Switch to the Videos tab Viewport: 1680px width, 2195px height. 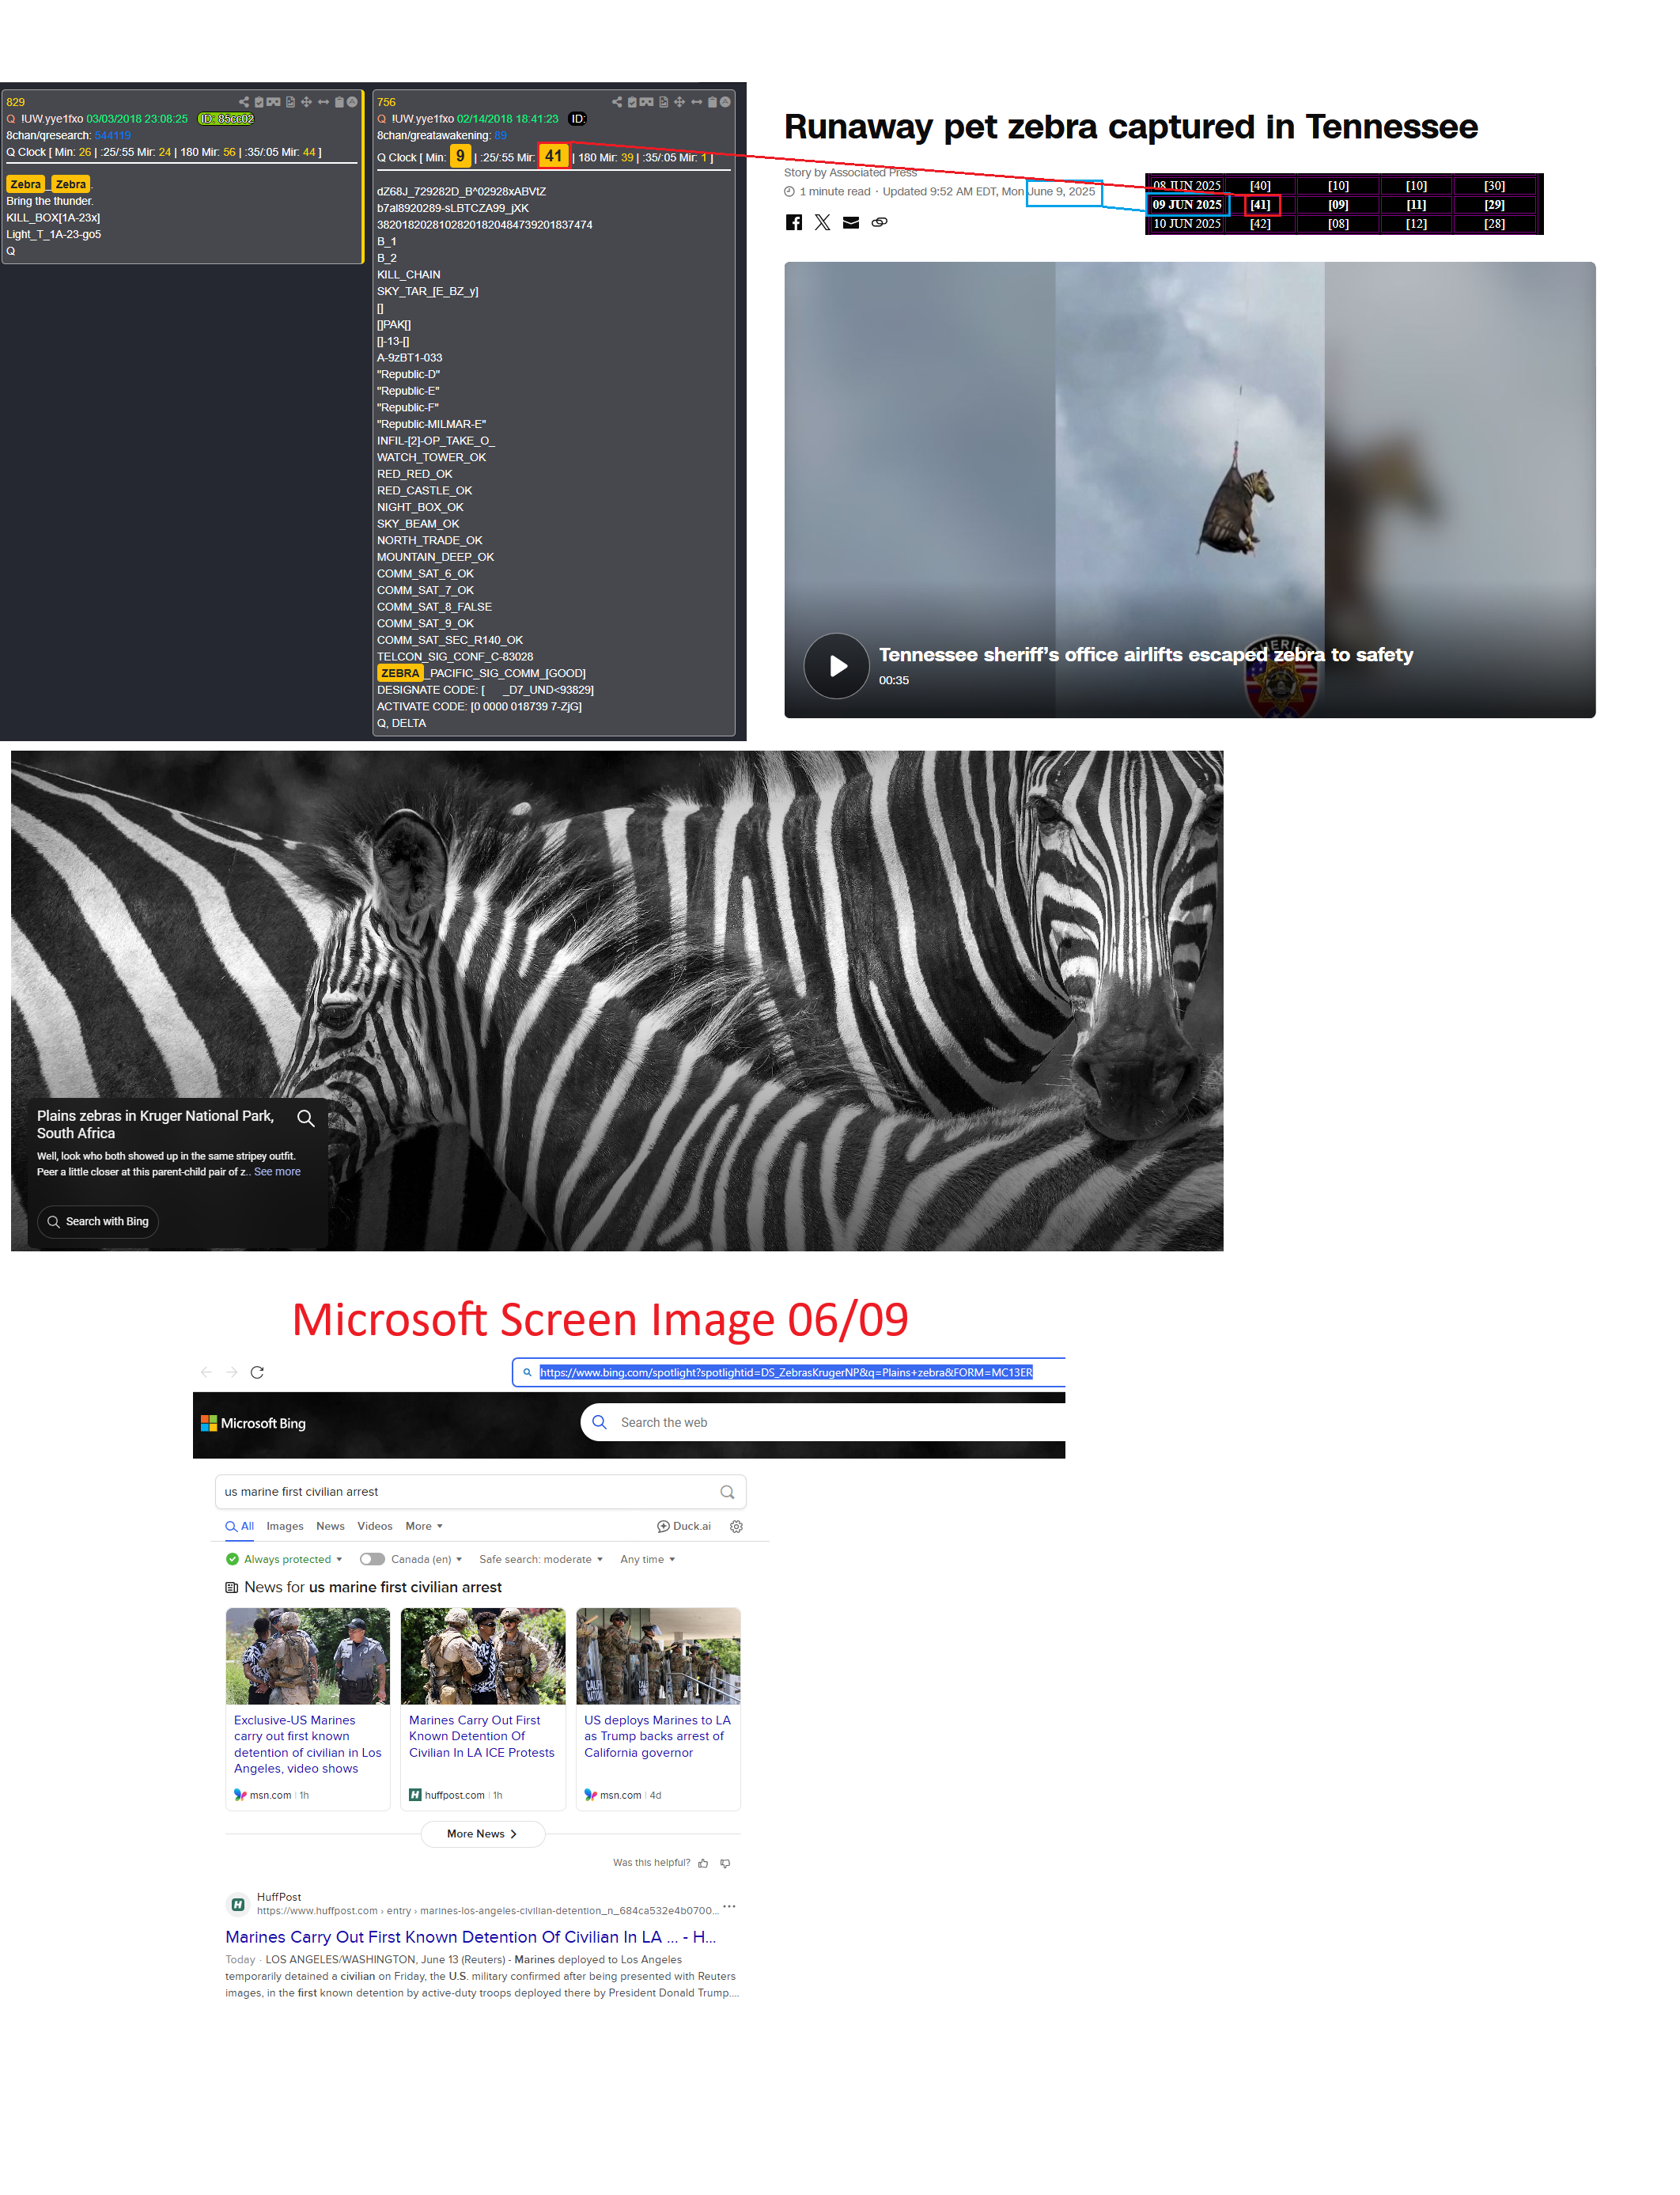click(375, 1526)
